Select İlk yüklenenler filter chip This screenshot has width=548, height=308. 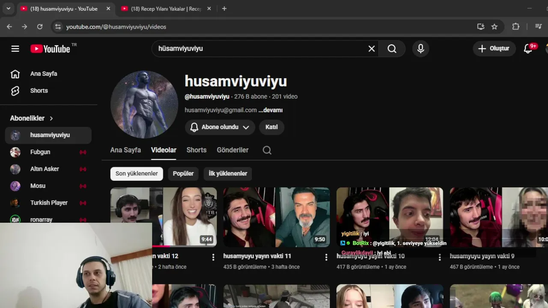tap(228, 174)
